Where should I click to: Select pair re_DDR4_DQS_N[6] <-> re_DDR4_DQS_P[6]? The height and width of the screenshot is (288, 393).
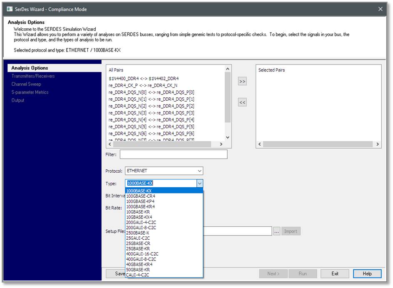coord(152,134)
